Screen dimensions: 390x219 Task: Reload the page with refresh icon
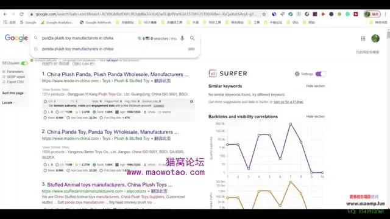(22, 14)
